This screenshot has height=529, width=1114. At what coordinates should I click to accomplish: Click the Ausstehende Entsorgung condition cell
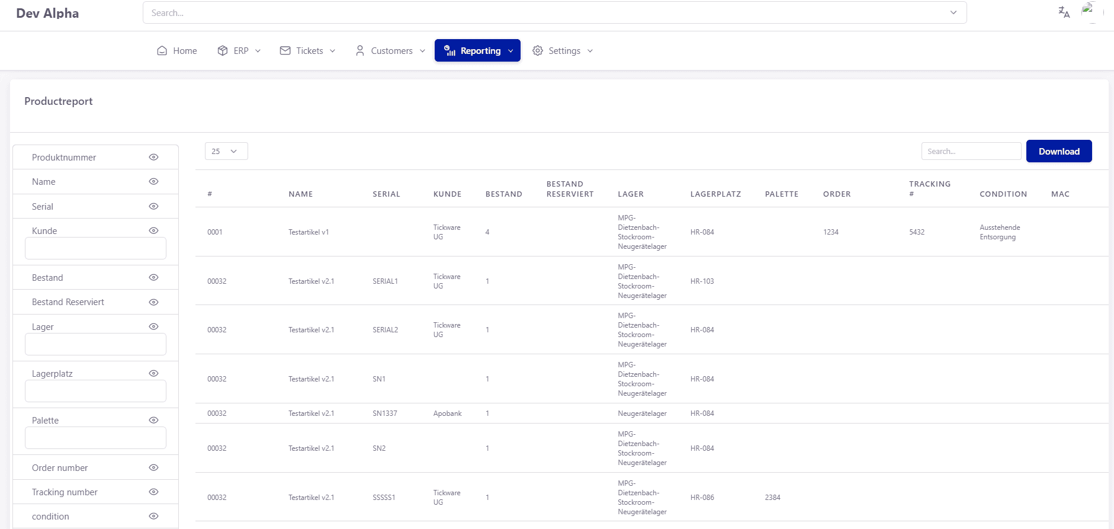point(1000,232)
